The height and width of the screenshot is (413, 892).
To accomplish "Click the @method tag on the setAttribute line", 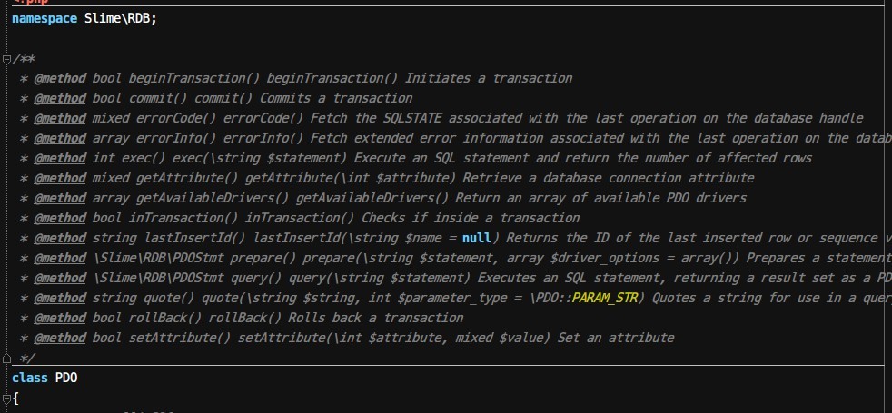I will (x=60, y=338).
